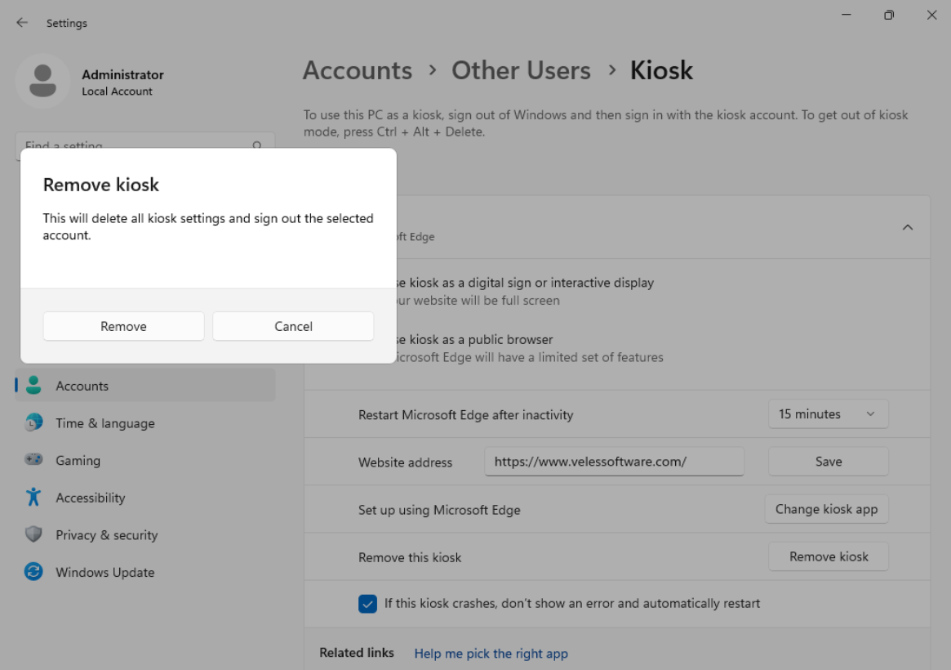The width and height of the screenshot is (951, 670).
Task: Click the search magnifier icon
Action: pyautogui.click(x=257, y=146)
